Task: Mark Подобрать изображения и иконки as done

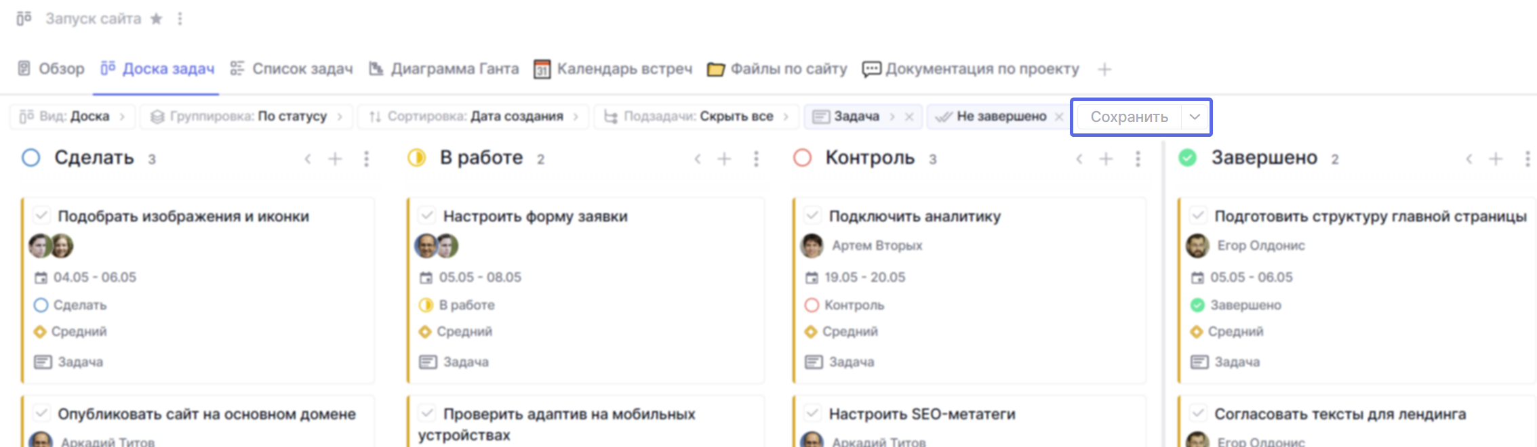Action: tap(41, 216)
